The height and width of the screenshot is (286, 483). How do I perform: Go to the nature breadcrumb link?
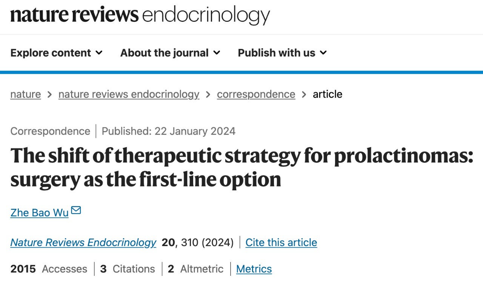pyautogui.click(x=26, y=94)
